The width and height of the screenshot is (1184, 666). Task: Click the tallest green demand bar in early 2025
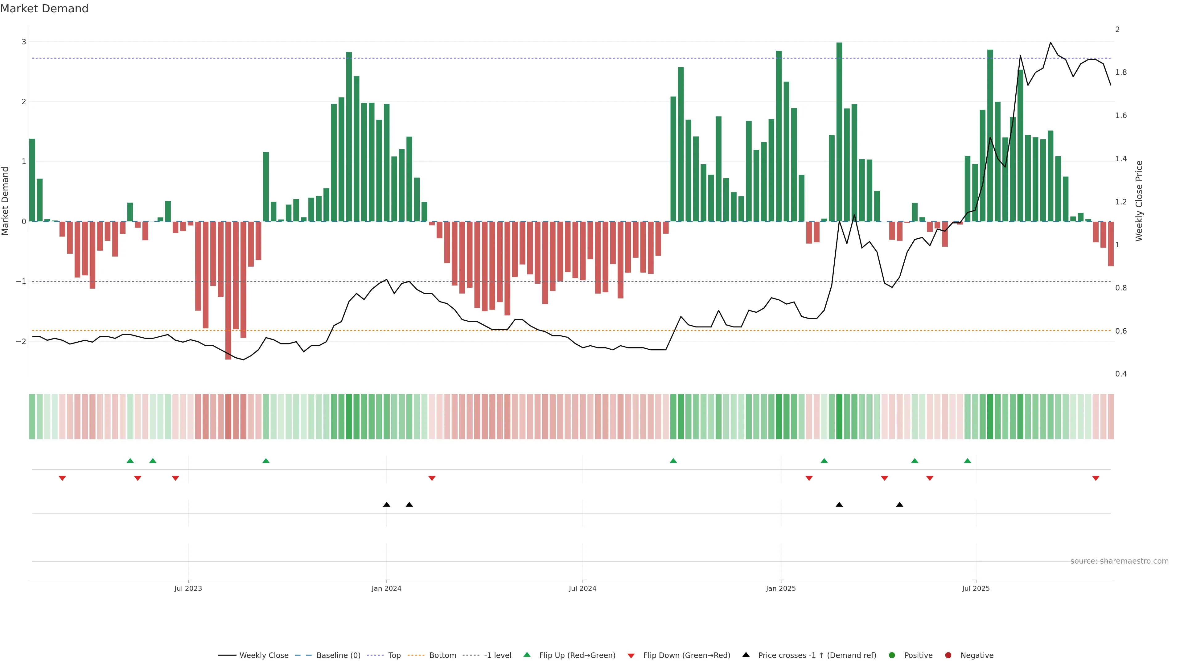pos(839,132)
